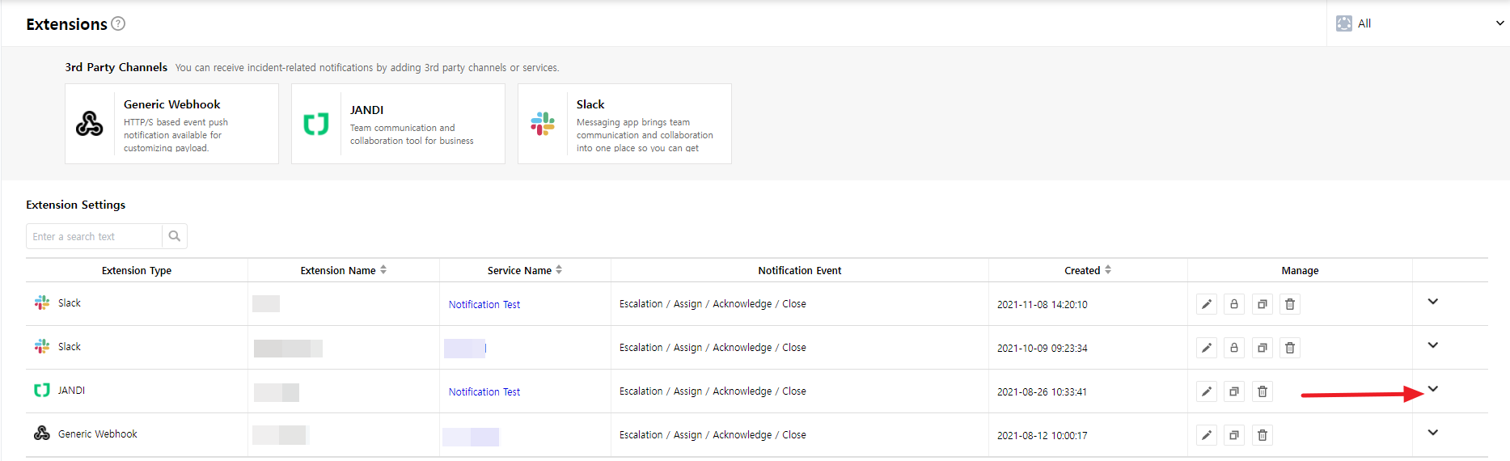Expand the JANDI row details chevron

tap(1432, 389)
